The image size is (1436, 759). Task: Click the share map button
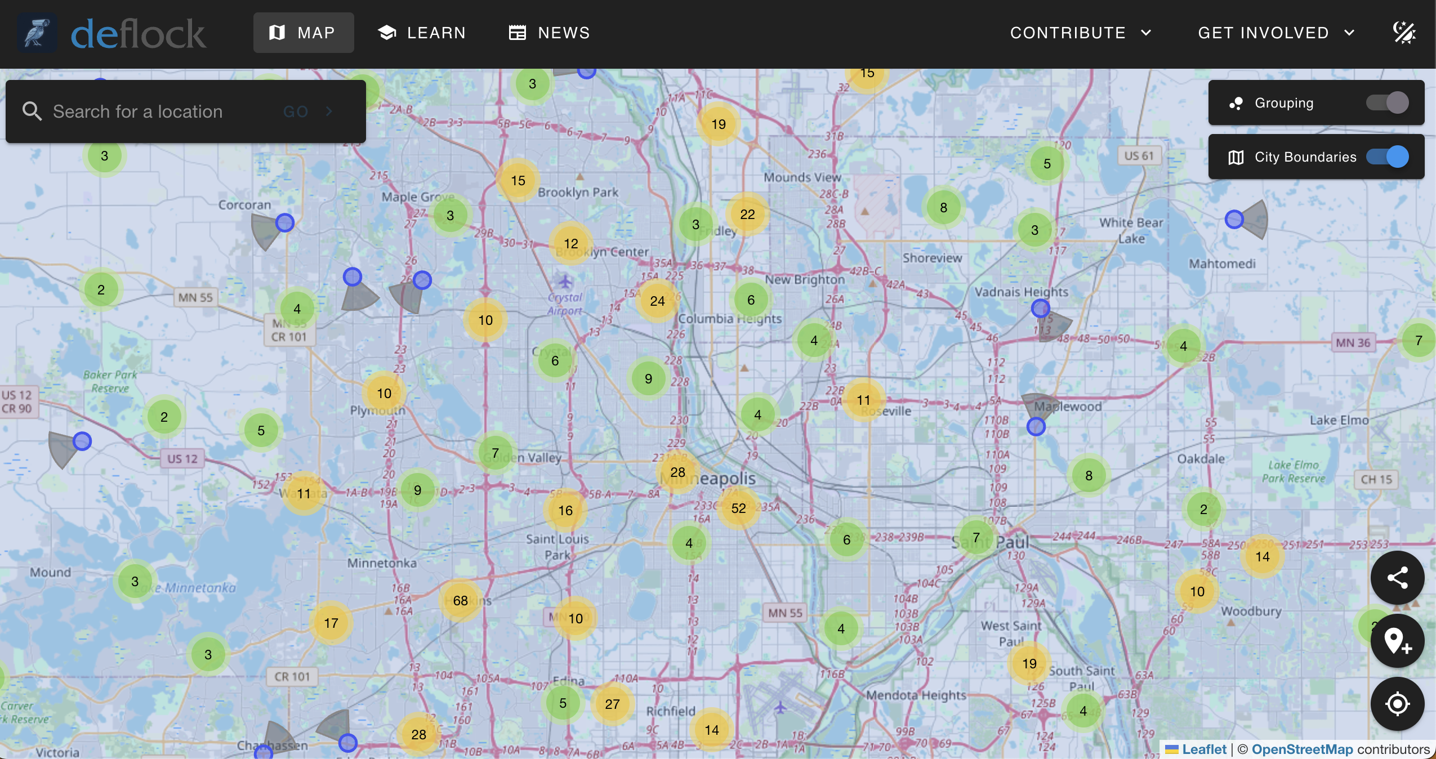click(x=1397, y=578)
